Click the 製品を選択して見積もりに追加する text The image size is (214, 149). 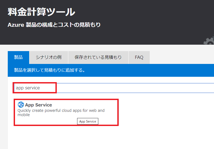pyautogui.click(x=50, y=70)
